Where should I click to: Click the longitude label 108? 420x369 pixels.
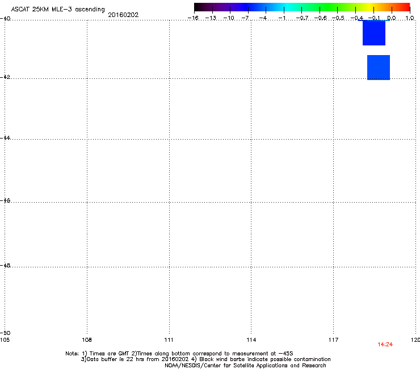(x=87, y=340)
